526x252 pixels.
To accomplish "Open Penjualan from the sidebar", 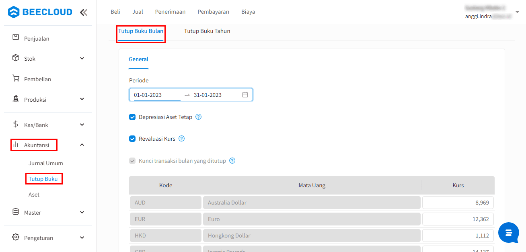I will coord(36,39).
